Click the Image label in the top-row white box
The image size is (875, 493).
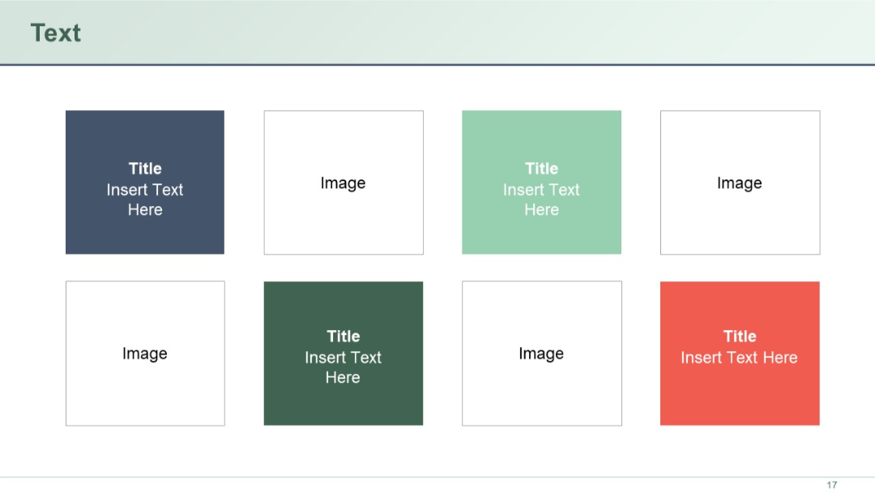pos(343,183)
